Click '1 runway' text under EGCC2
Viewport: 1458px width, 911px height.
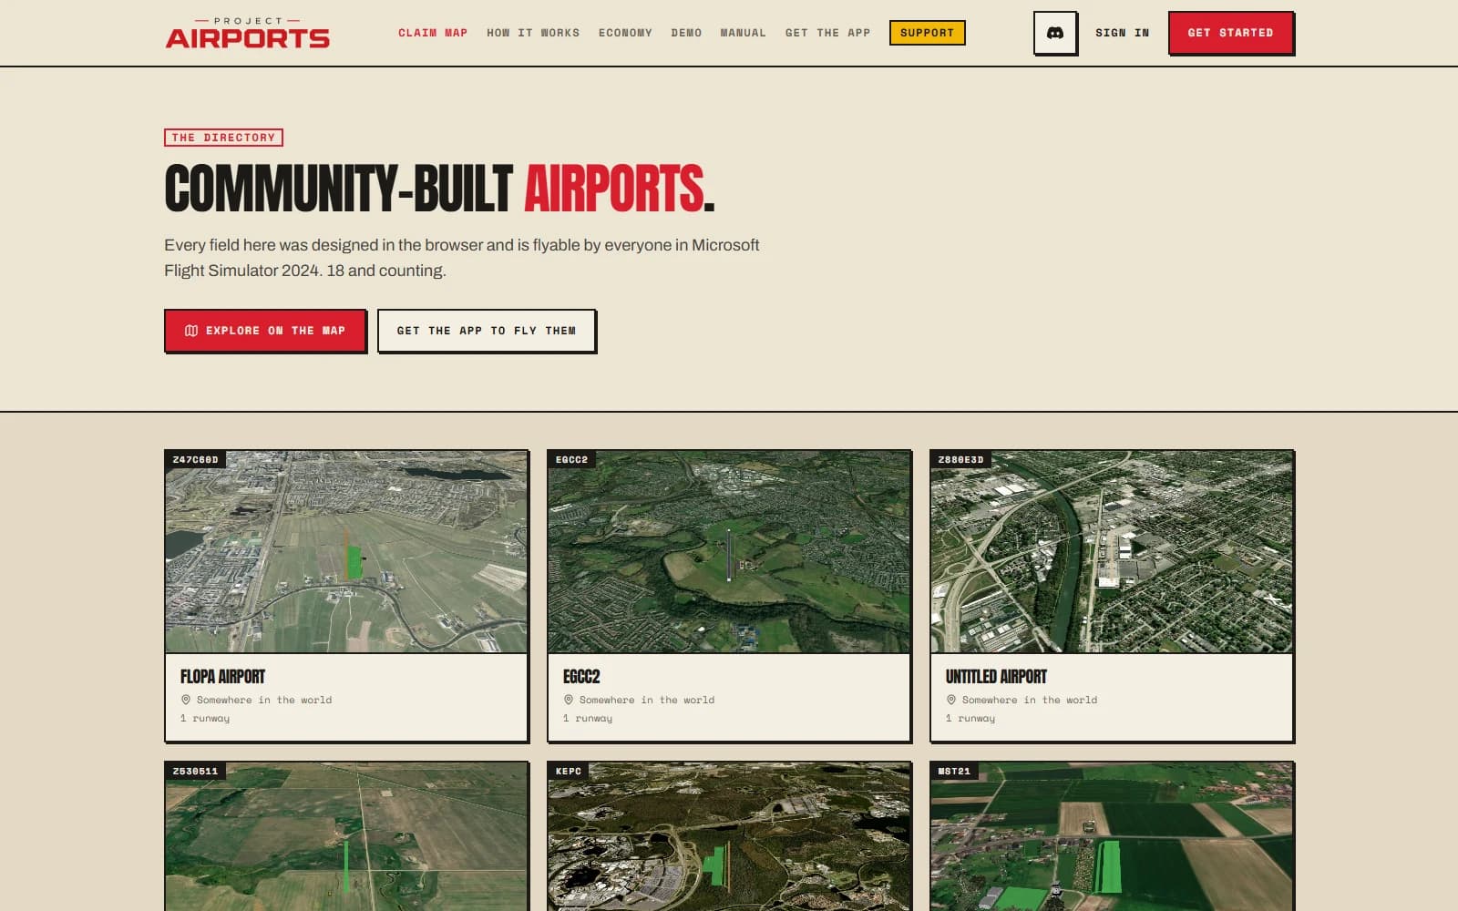pyautogui.click(x=588, y=719)
